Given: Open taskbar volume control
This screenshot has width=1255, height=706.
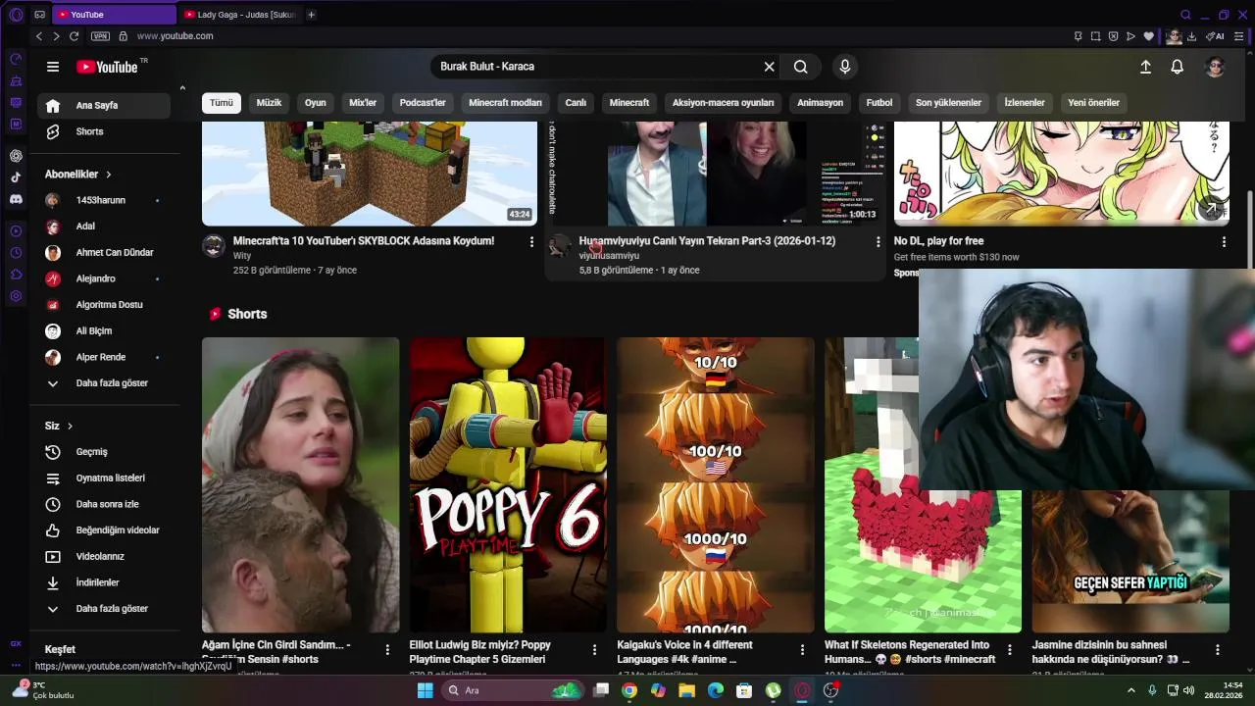Looking at the screenshot, I should pyautogui.click(x=1188, y=690).
